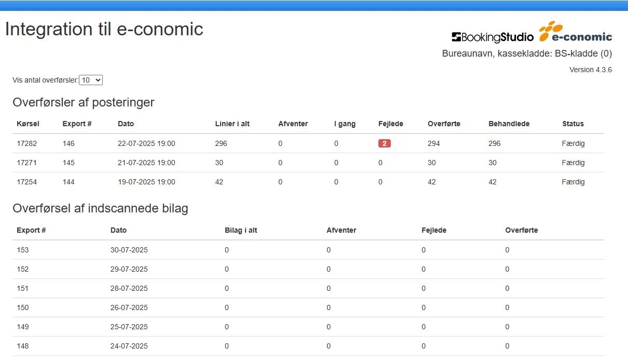Select run number 17282
628x362 pixels.
[x=26, y=143]
